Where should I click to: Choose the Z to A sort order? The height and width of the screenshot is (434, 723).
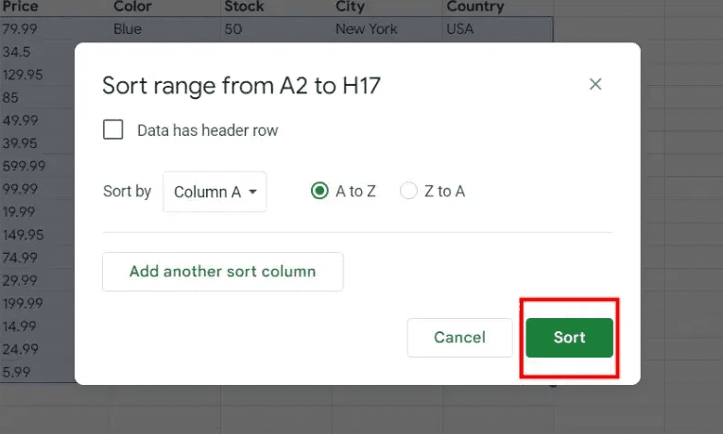click(x=408, y=192)
